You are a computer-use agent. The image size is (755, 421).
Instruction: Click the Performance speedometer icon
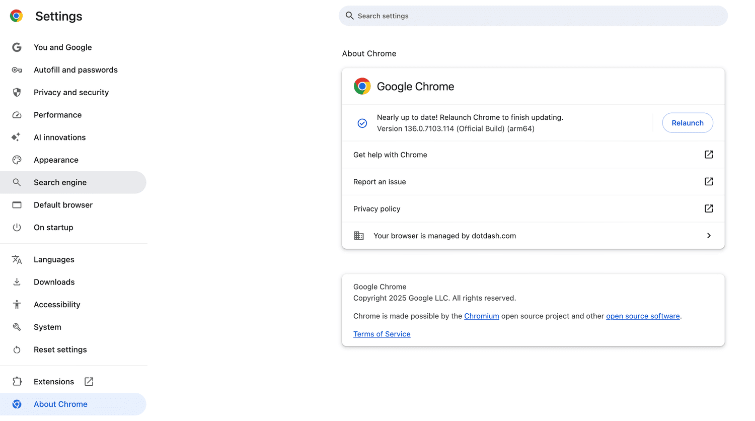coord(17,115)
